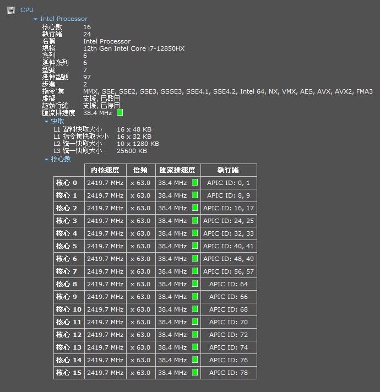This screenshot has height=392, width=380.
Task: Click the 核心 9 row label
Action: click(x=69, y=297)
